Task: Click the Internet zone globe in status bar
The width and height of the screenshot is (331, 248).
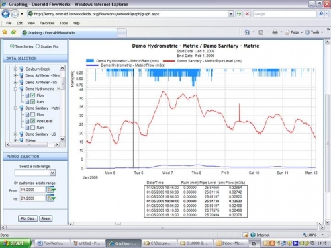Action: 253,235
